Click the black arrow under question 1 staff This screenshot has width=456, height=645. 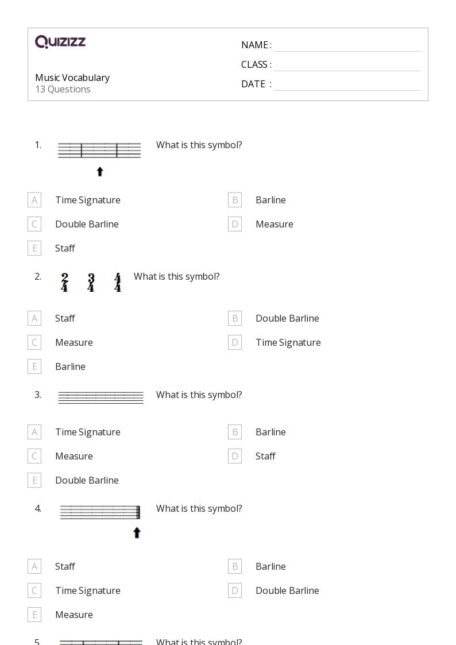(x=100, y=171)
